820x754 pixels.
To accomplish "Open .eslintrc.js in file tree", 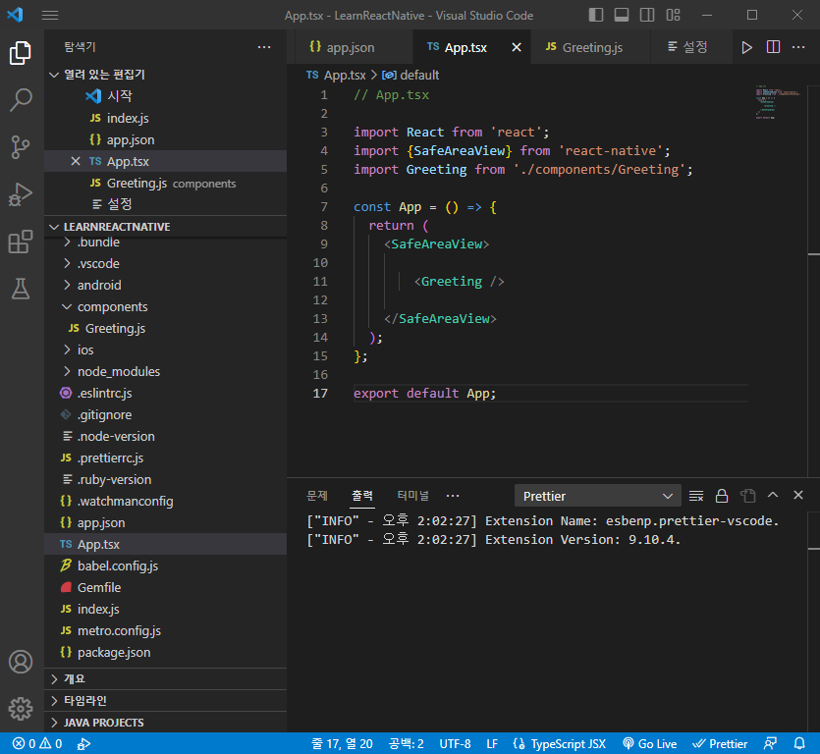I will [165, 394].
